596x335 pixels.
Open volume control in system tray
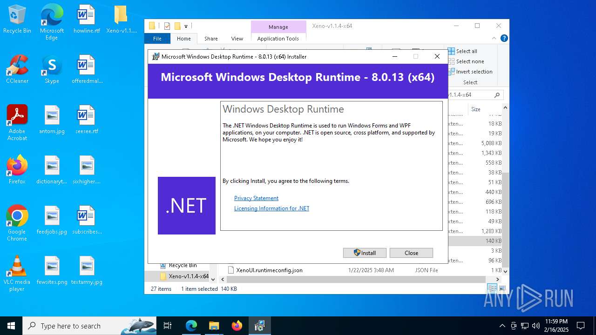(536, 326)
